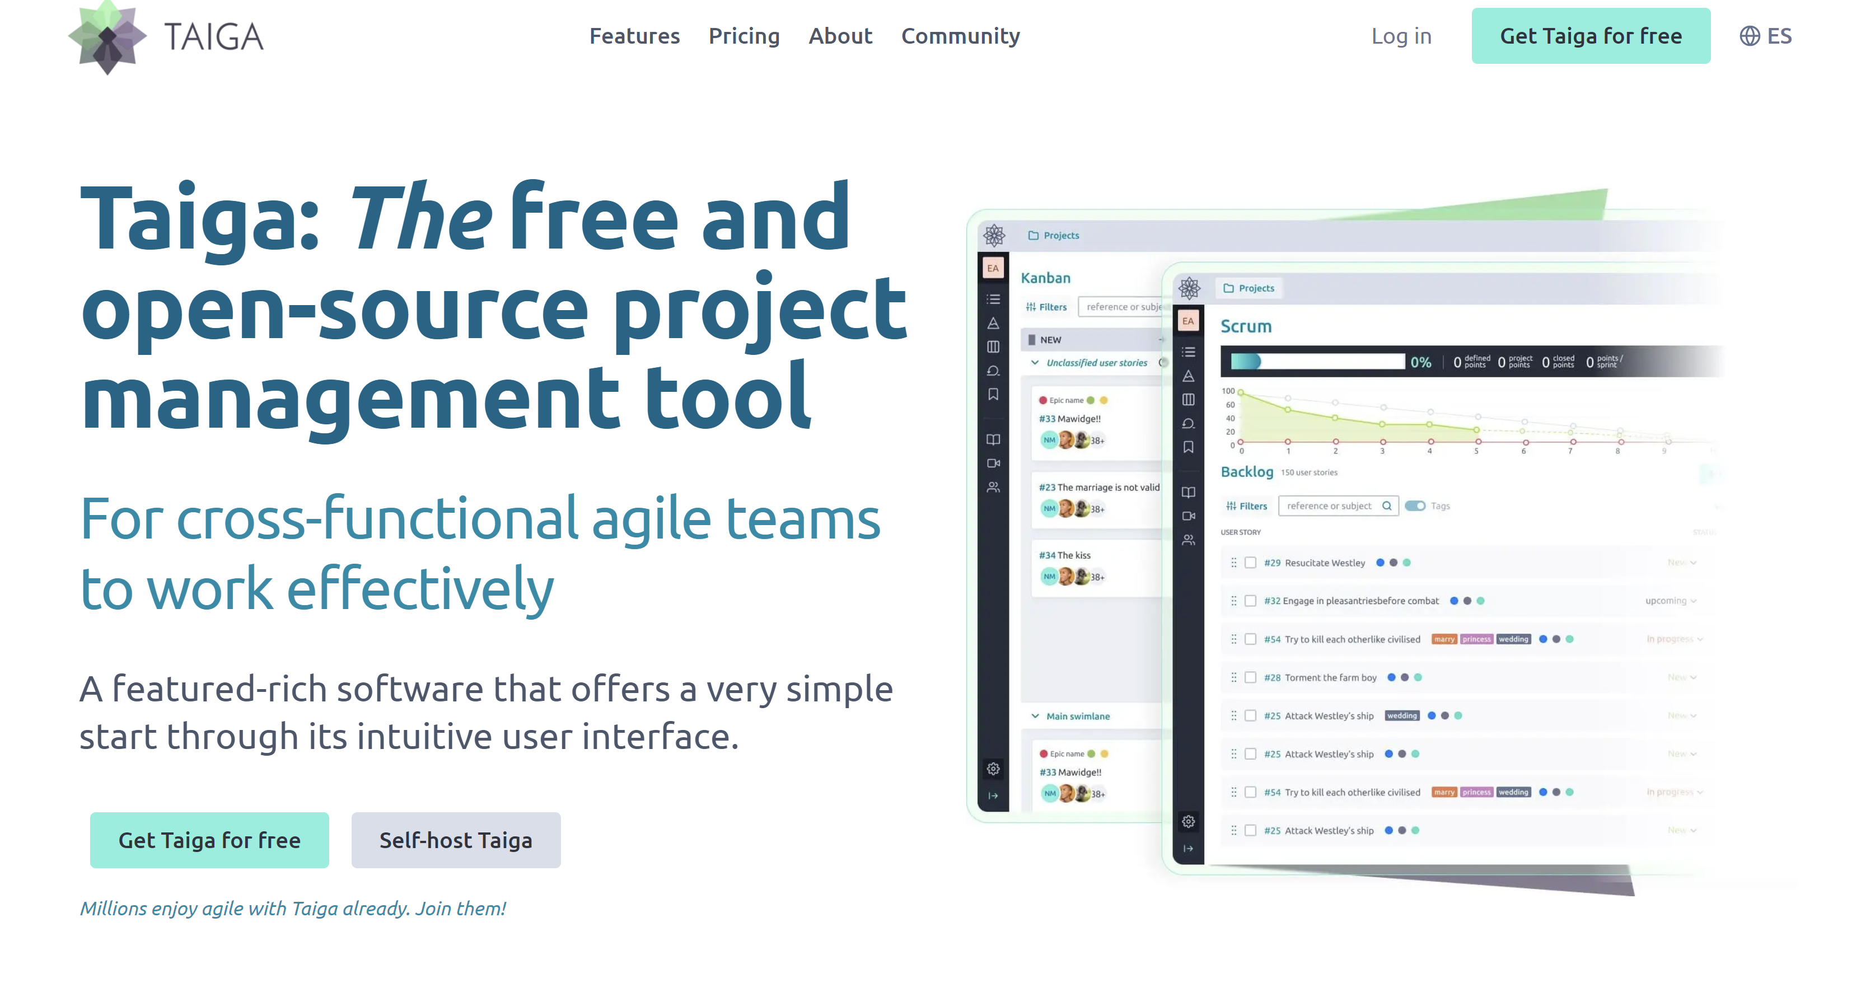Click Log in text link
The image size is (1861, 997).
[1401, 36]
